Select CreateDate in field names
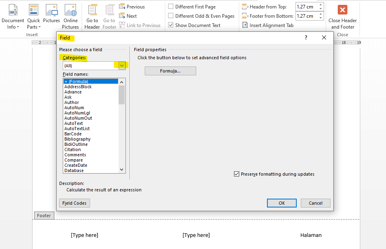Screen dimensions: 386x249 [x=90, y=165]
